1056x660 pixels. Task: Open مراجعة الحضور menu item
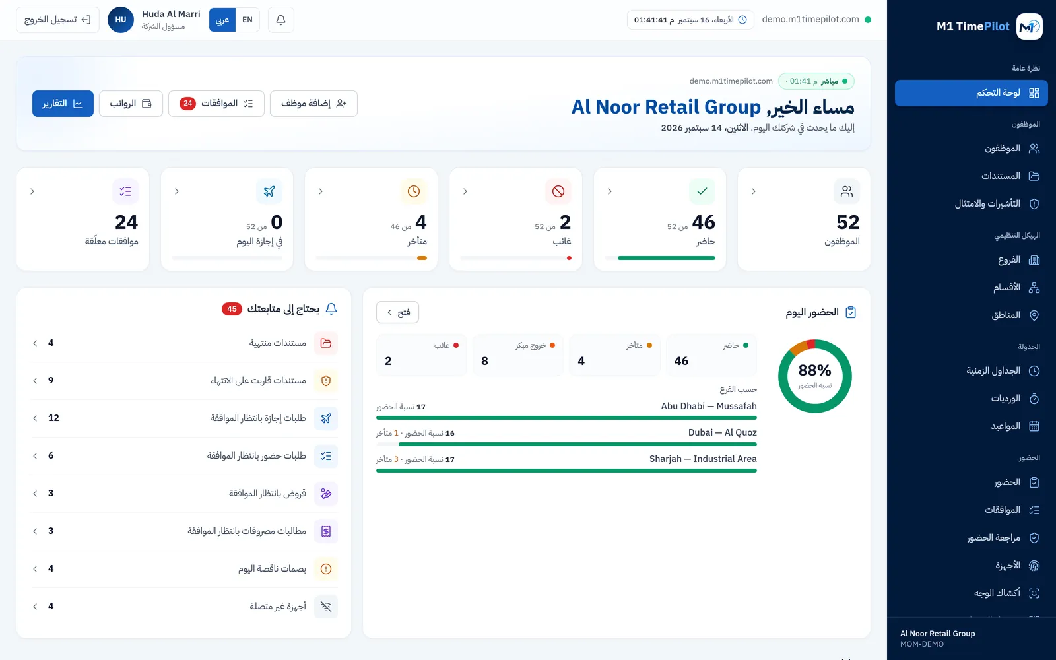click(972, 538)
